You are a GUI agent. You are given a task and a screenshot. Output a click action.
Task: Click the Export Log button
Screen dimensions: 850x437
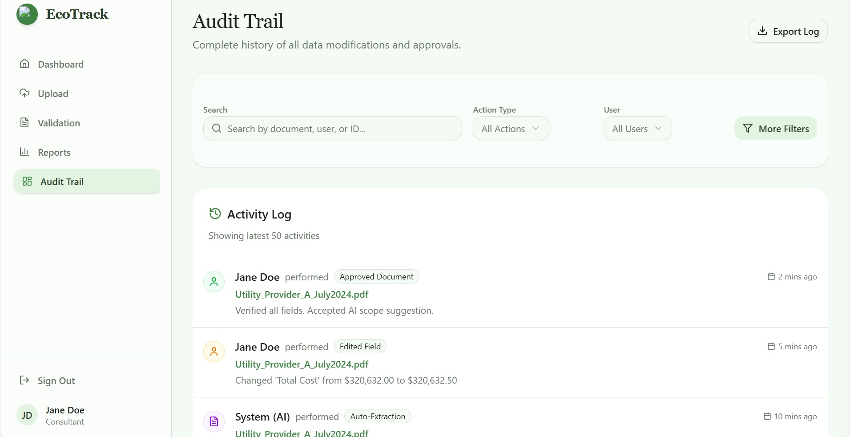[x=788, y=31]
